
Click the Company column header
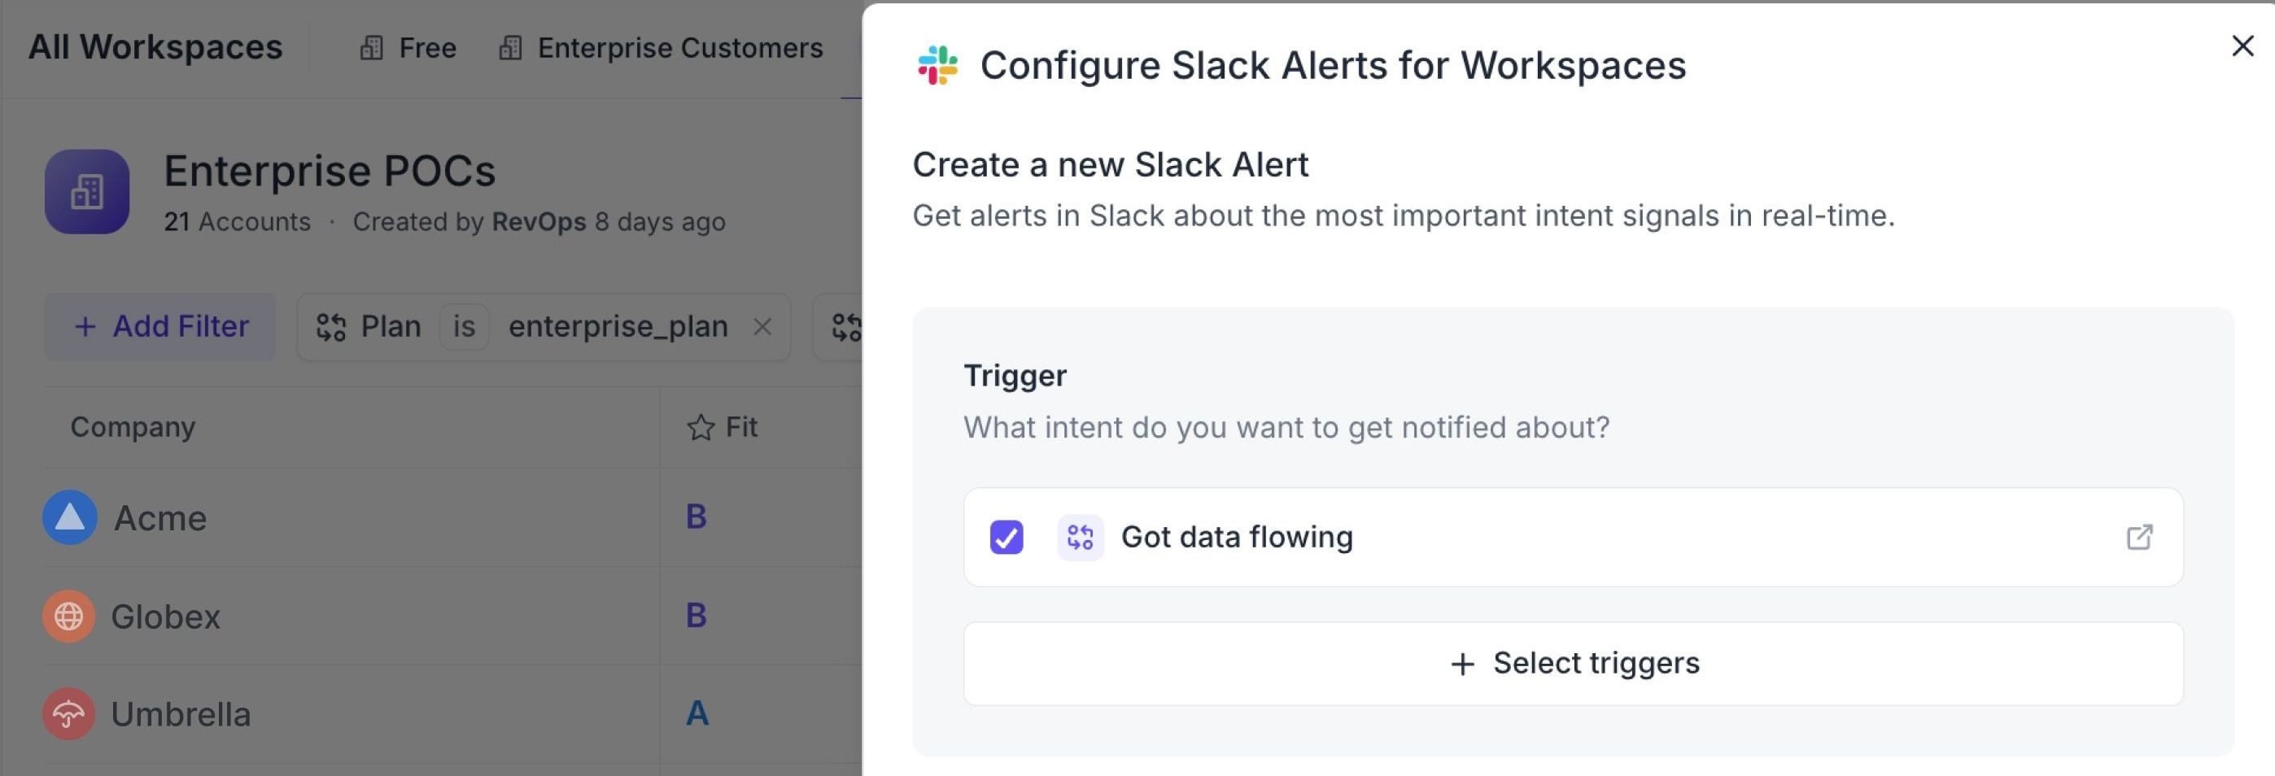(x=133, y=427)
